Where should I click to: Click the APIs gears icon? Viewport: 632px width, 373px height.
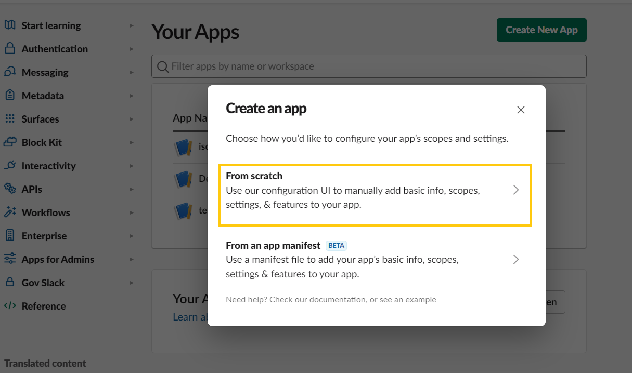click(x=9, y=189)
